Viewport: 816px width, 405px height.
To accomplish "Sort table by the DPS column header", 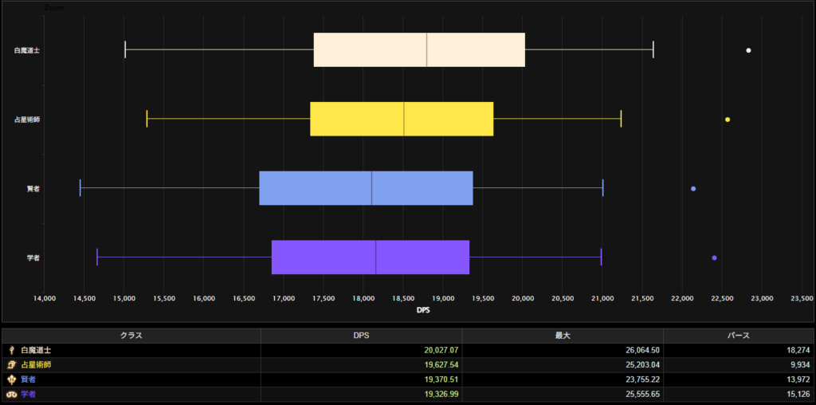I will 361,336.
